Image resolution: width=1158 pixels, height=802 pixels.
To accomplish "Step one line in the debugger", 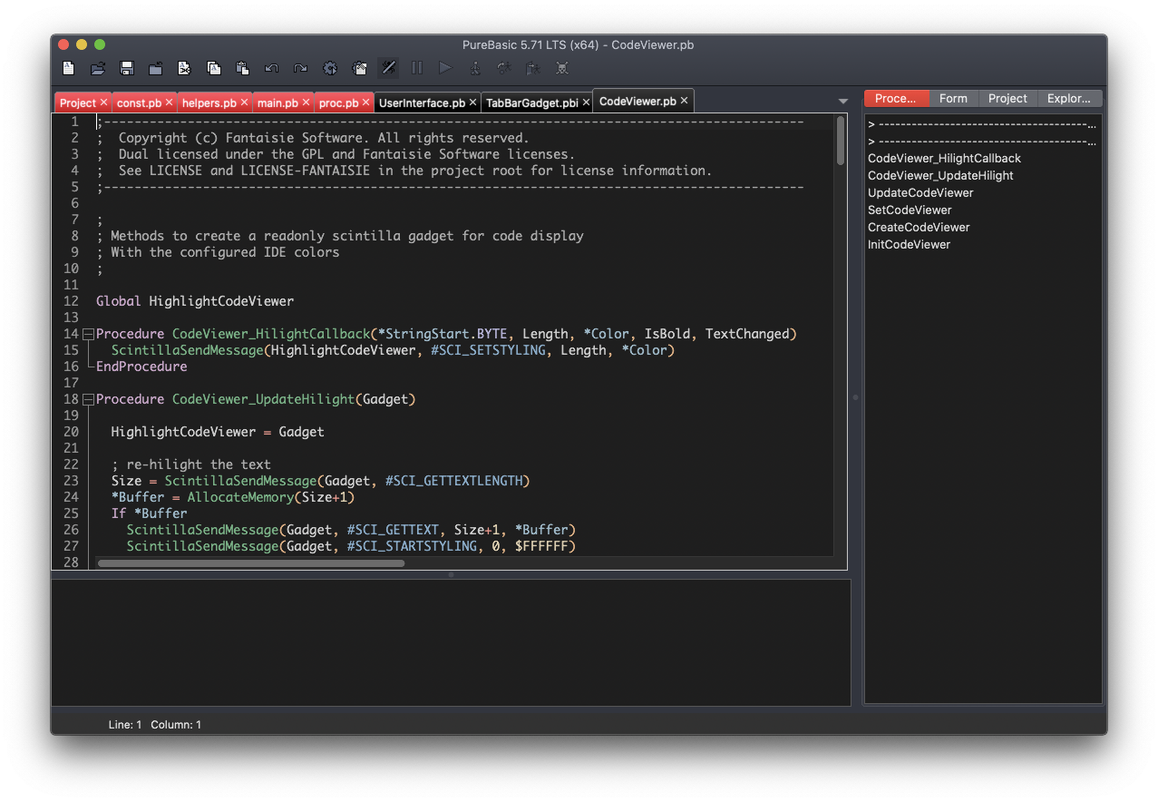I will tap(474, 68).
